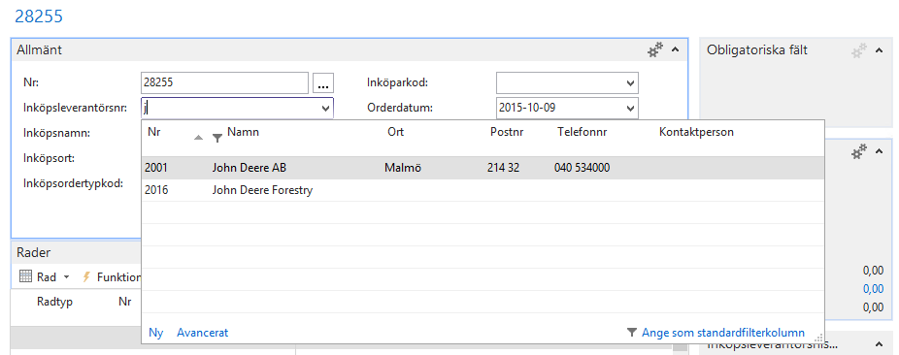This screenshot has width=899, height=355.
Task: Click the blue 0,00 value
Action: pyautogui.click(x=873, y=289)
